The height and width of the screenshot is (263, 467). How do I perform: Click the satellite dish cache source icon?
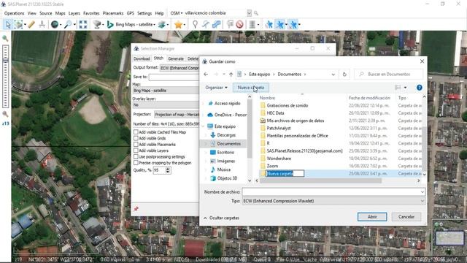pyautogui.click(x=97, y=24)
